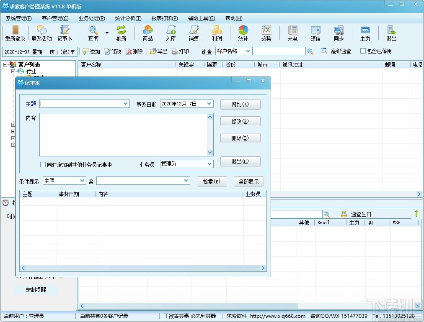Open the 报表打印(P) menu
This screenshot has width=424, height=322.
pos(165,18)
